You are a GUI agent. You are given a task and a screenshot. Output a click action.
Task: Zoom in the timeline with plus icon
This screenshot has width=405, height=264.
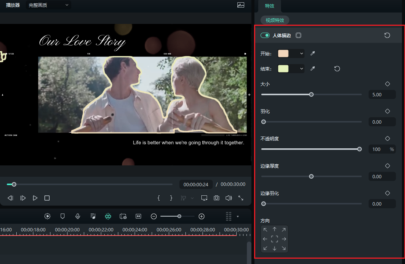point(202,216)
